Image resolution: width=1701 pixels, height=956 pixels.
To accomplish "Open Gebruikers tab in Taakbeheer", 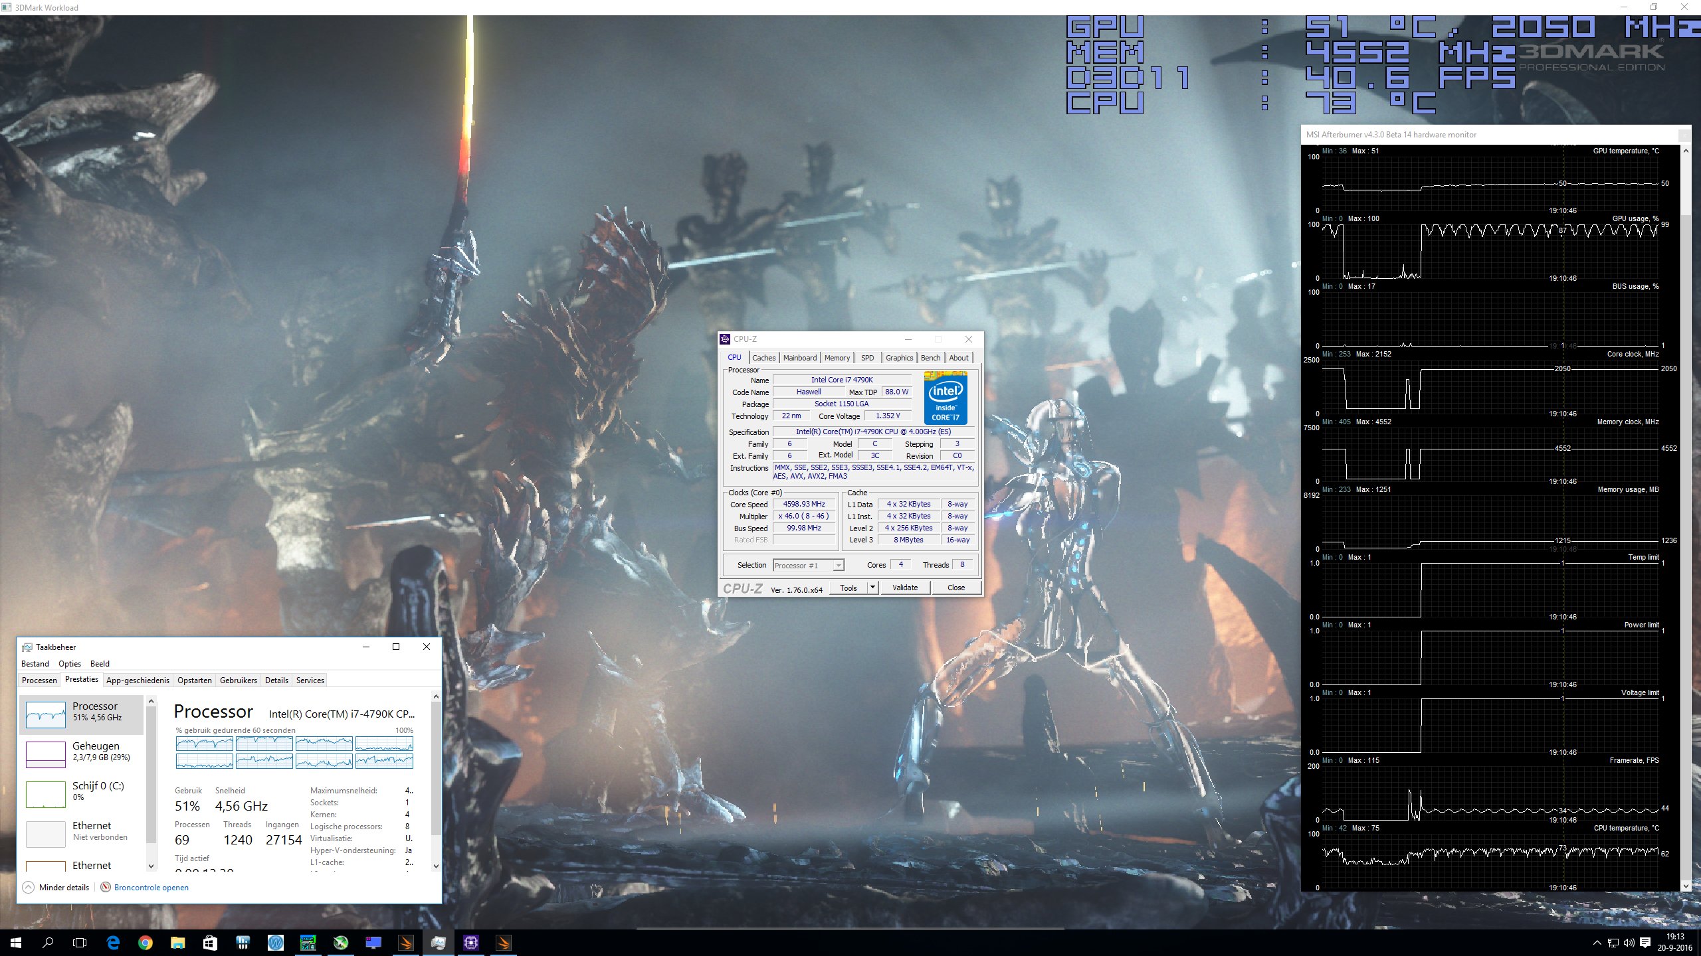I will pyautogui.click(x=239, y=680).
